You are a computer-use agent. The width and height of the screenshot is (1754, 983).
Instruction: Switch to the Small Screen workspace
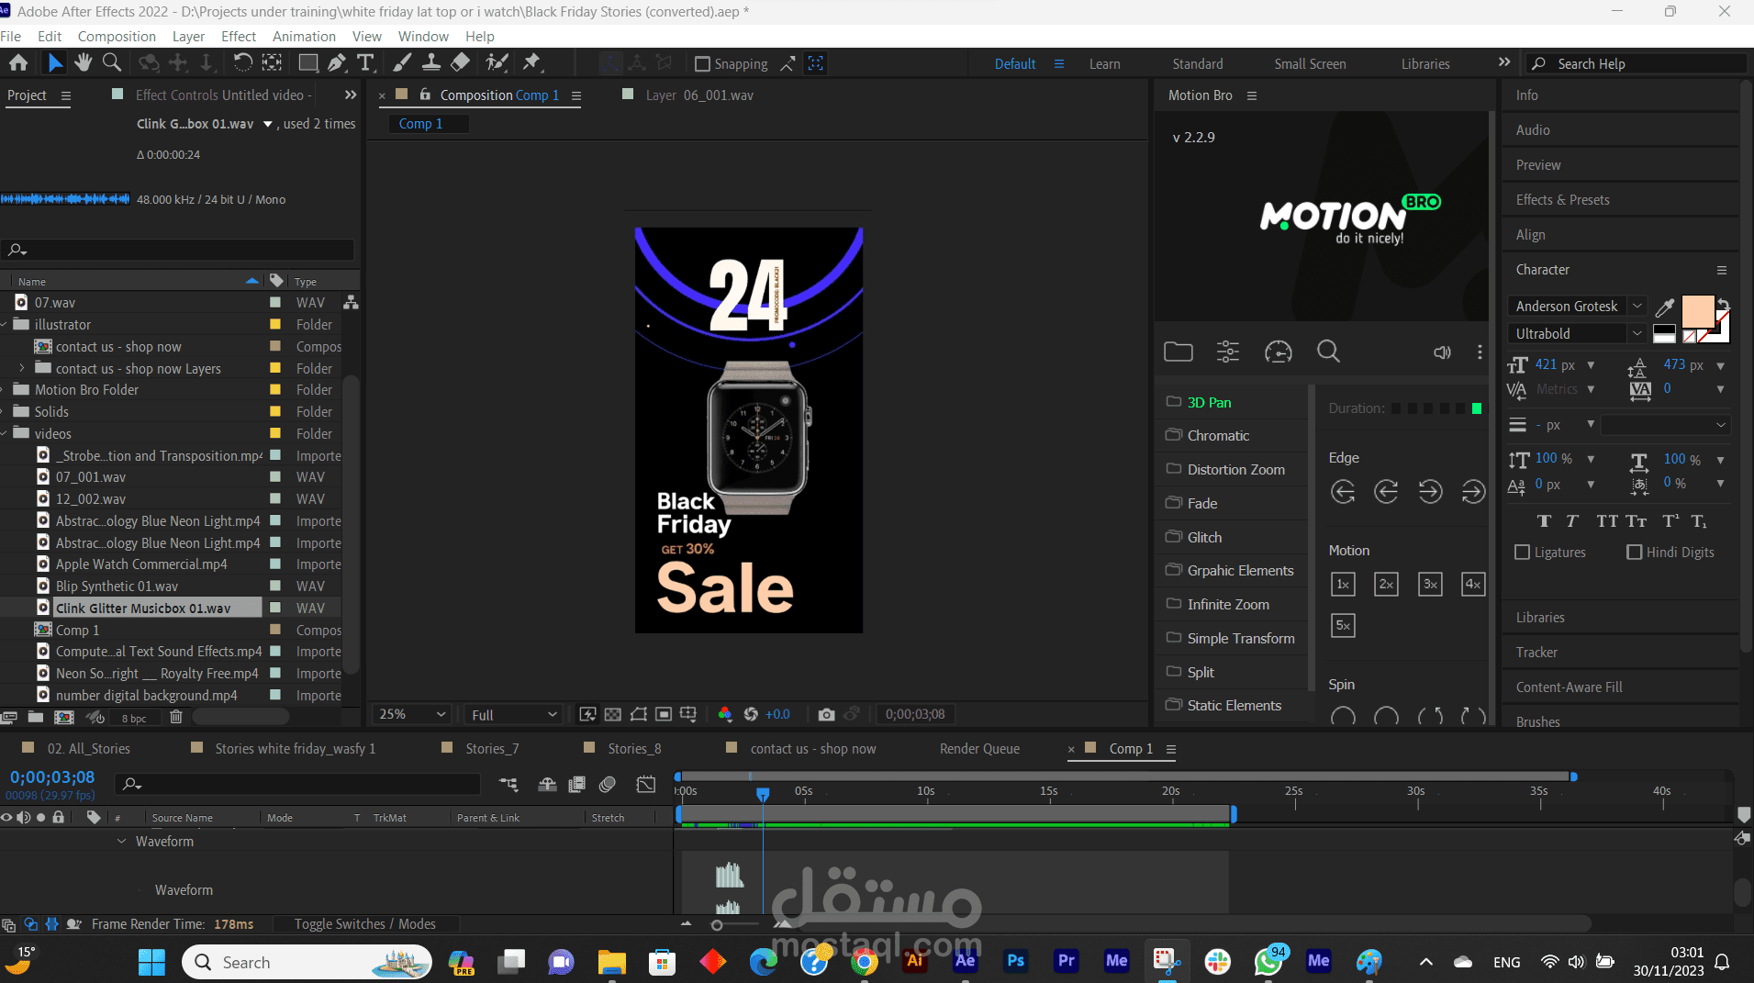point(1310,64)
